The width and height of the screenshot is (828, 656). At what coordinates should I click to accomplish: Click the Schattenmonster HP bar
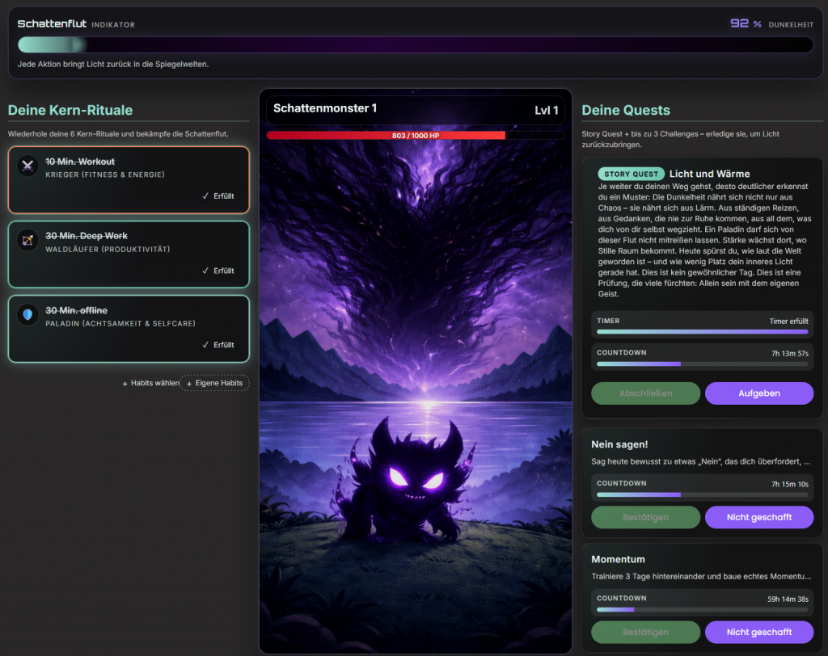[414, 135]
